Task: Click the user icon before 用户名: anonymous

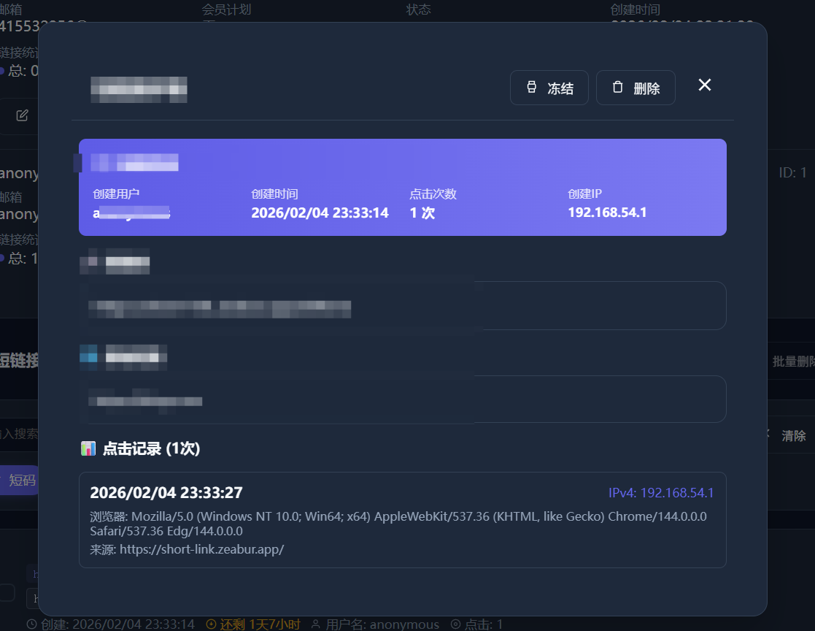Action: tap(316, 624)
